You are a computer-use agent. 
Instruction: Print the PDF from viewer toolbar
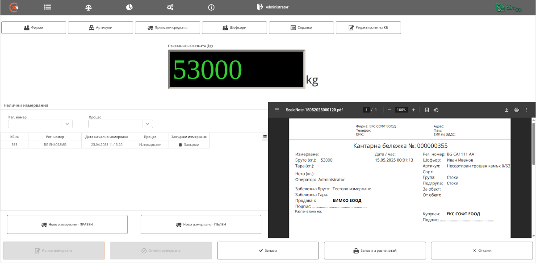tap(517, 110)
